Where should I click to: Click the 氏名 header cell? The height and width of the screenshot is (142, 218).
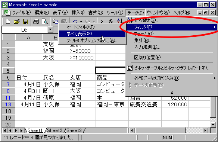click(x=55, y=78)
